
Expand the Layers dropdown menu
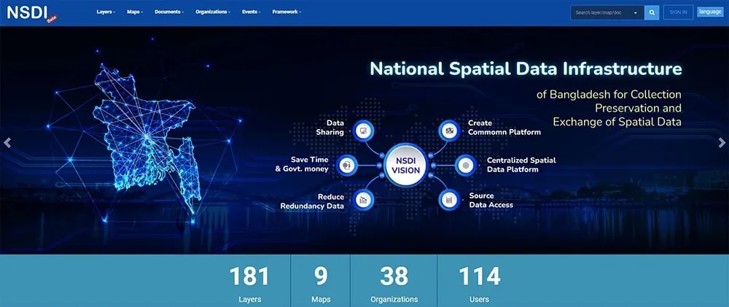(x=106, y=12)
